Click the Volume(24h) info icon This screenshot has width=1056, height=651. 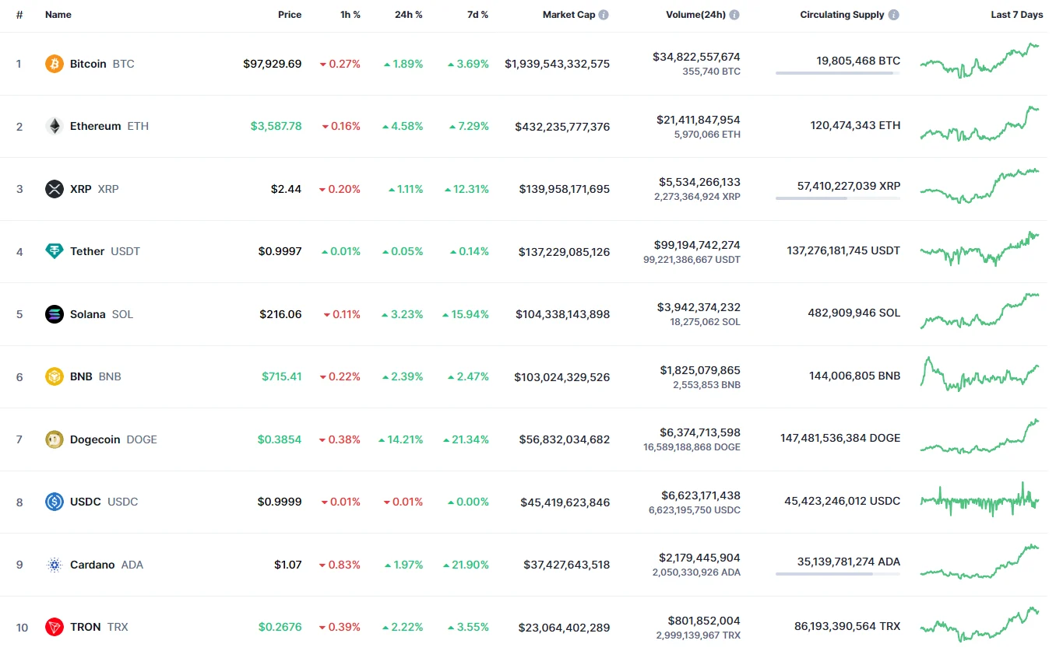tap(734, 15)
